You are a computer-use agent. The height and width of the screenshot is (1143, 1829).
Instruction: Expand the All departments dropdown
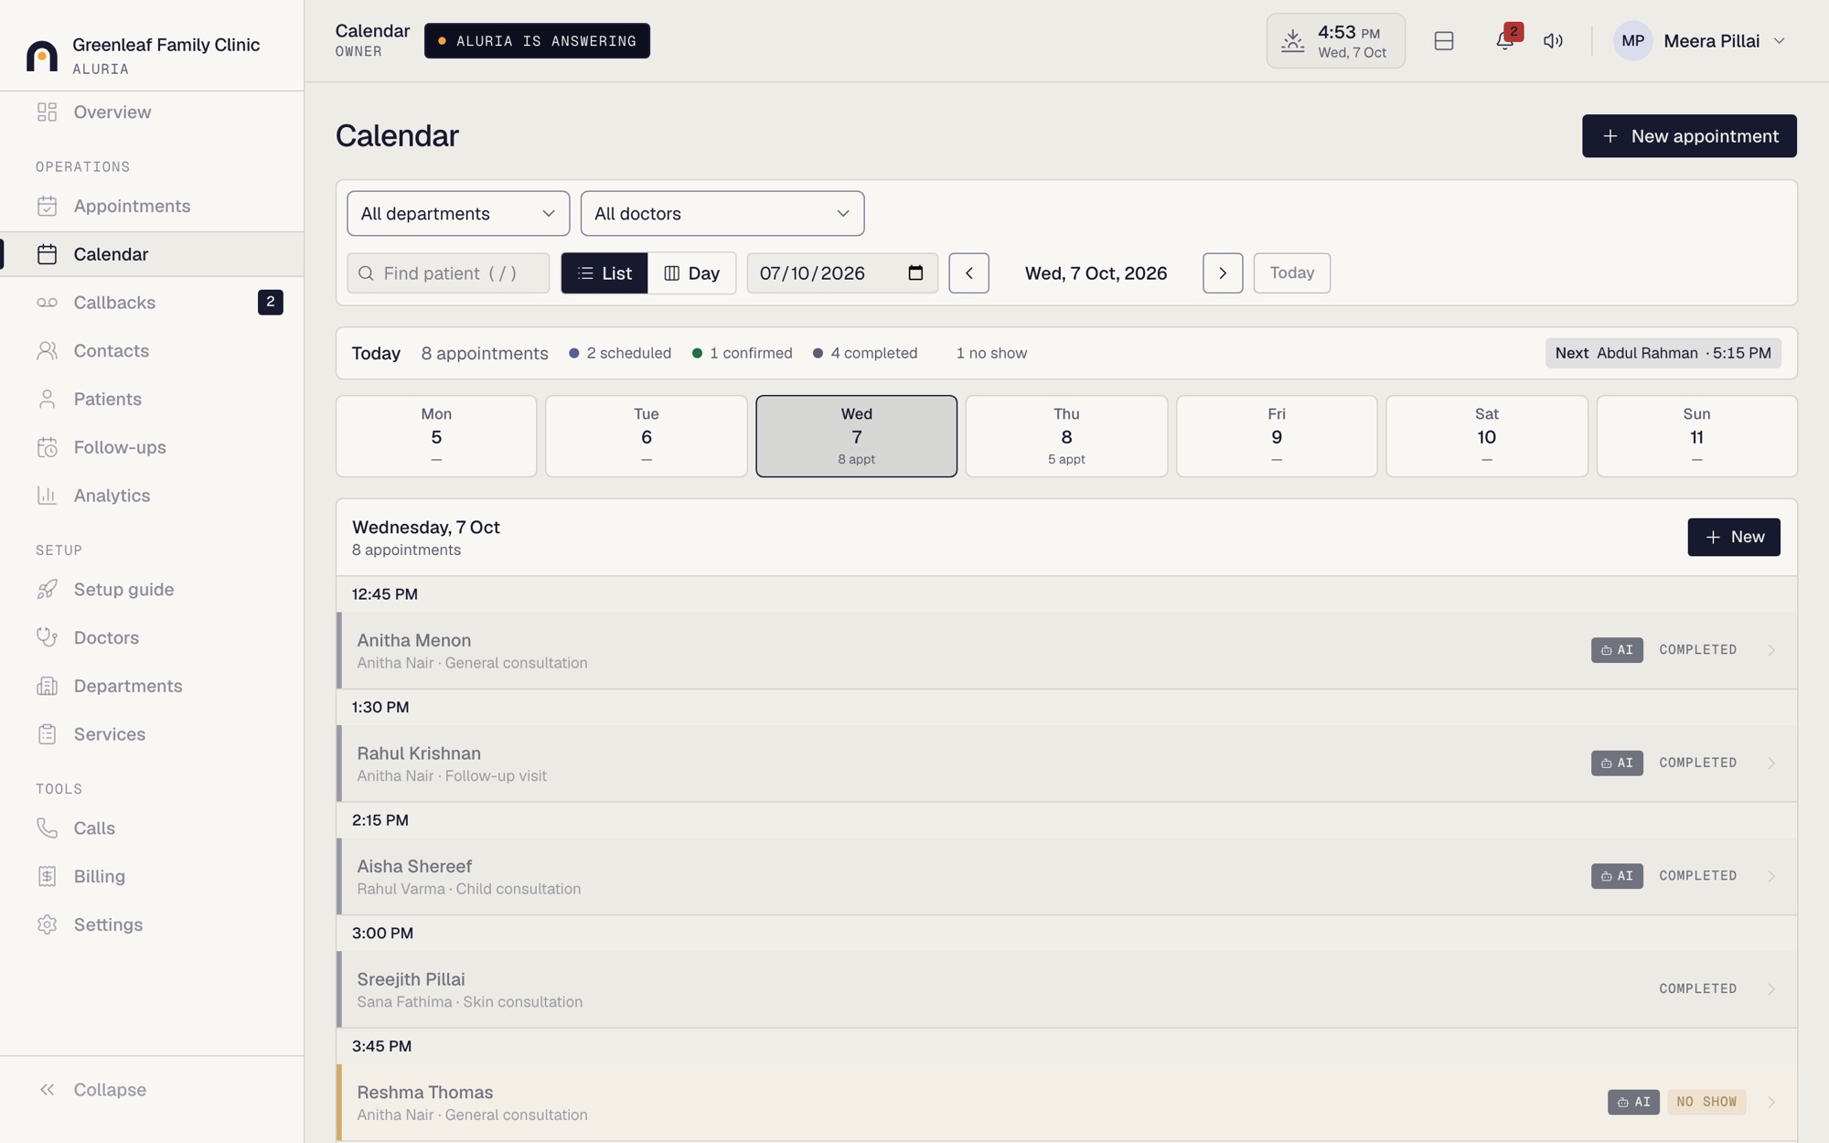458,213
